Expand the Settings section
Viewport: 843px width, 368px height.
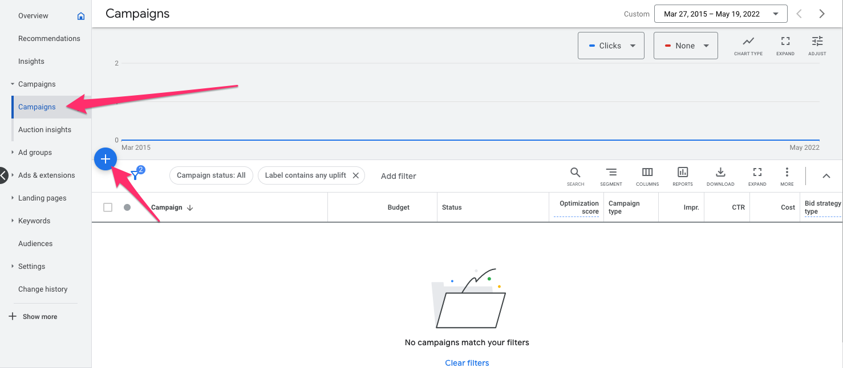pos(13,267)
